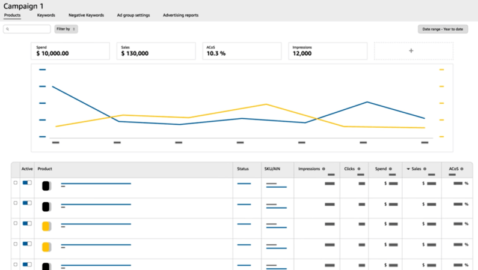
Task: Click the search magnifier icon
Action: 8,29
